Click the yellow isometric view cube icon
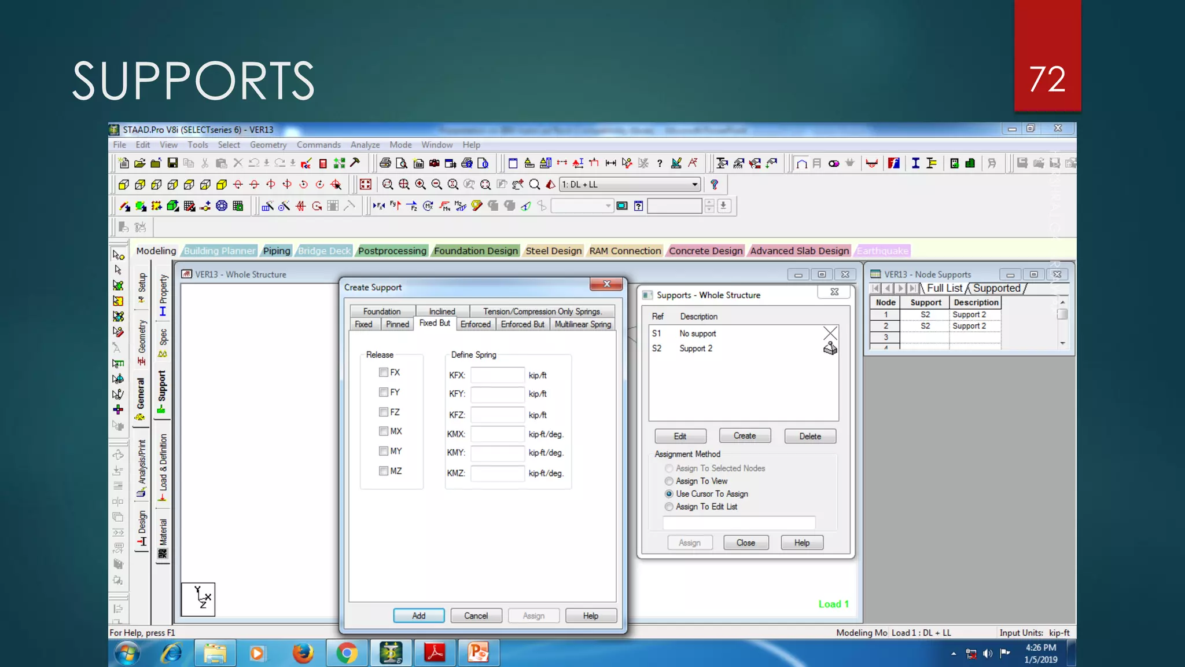 pos(222,185)
